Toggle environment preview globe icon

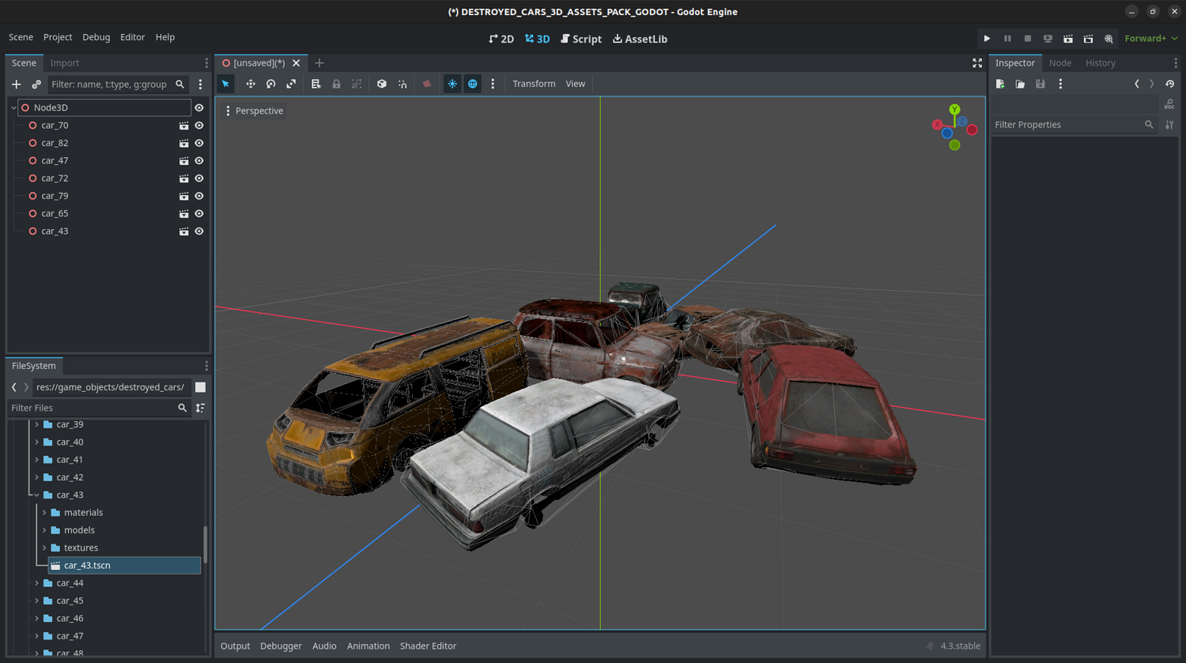pyautogui.click(x=473, y=84)
